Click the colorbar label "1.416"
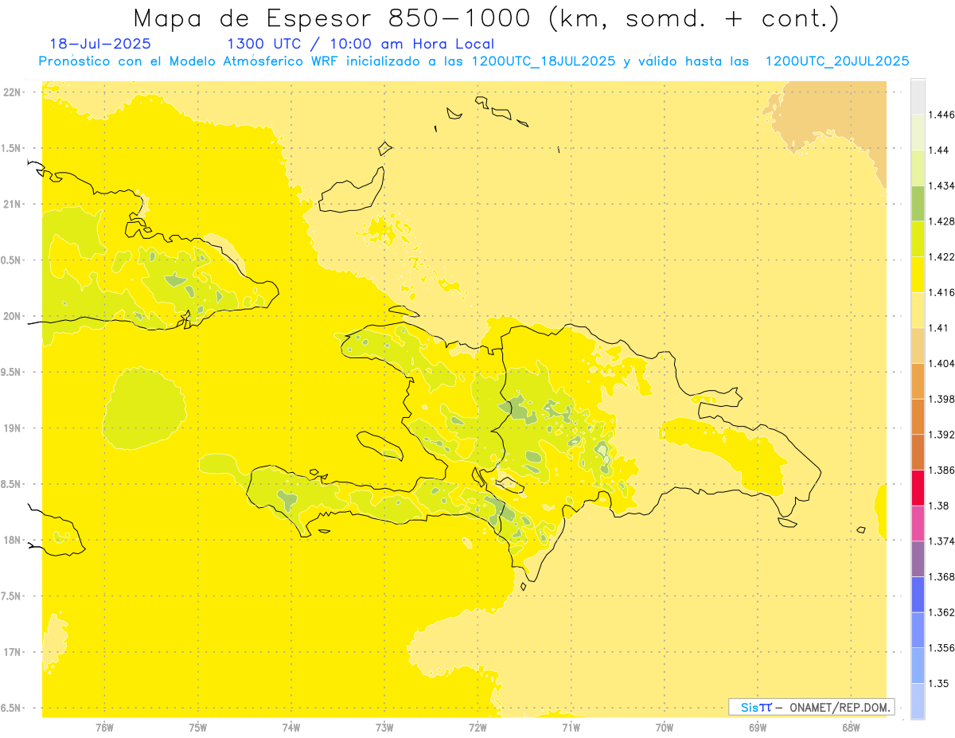Image resolution: width=955 pixels, height=738 pixels. click(943, 292)
